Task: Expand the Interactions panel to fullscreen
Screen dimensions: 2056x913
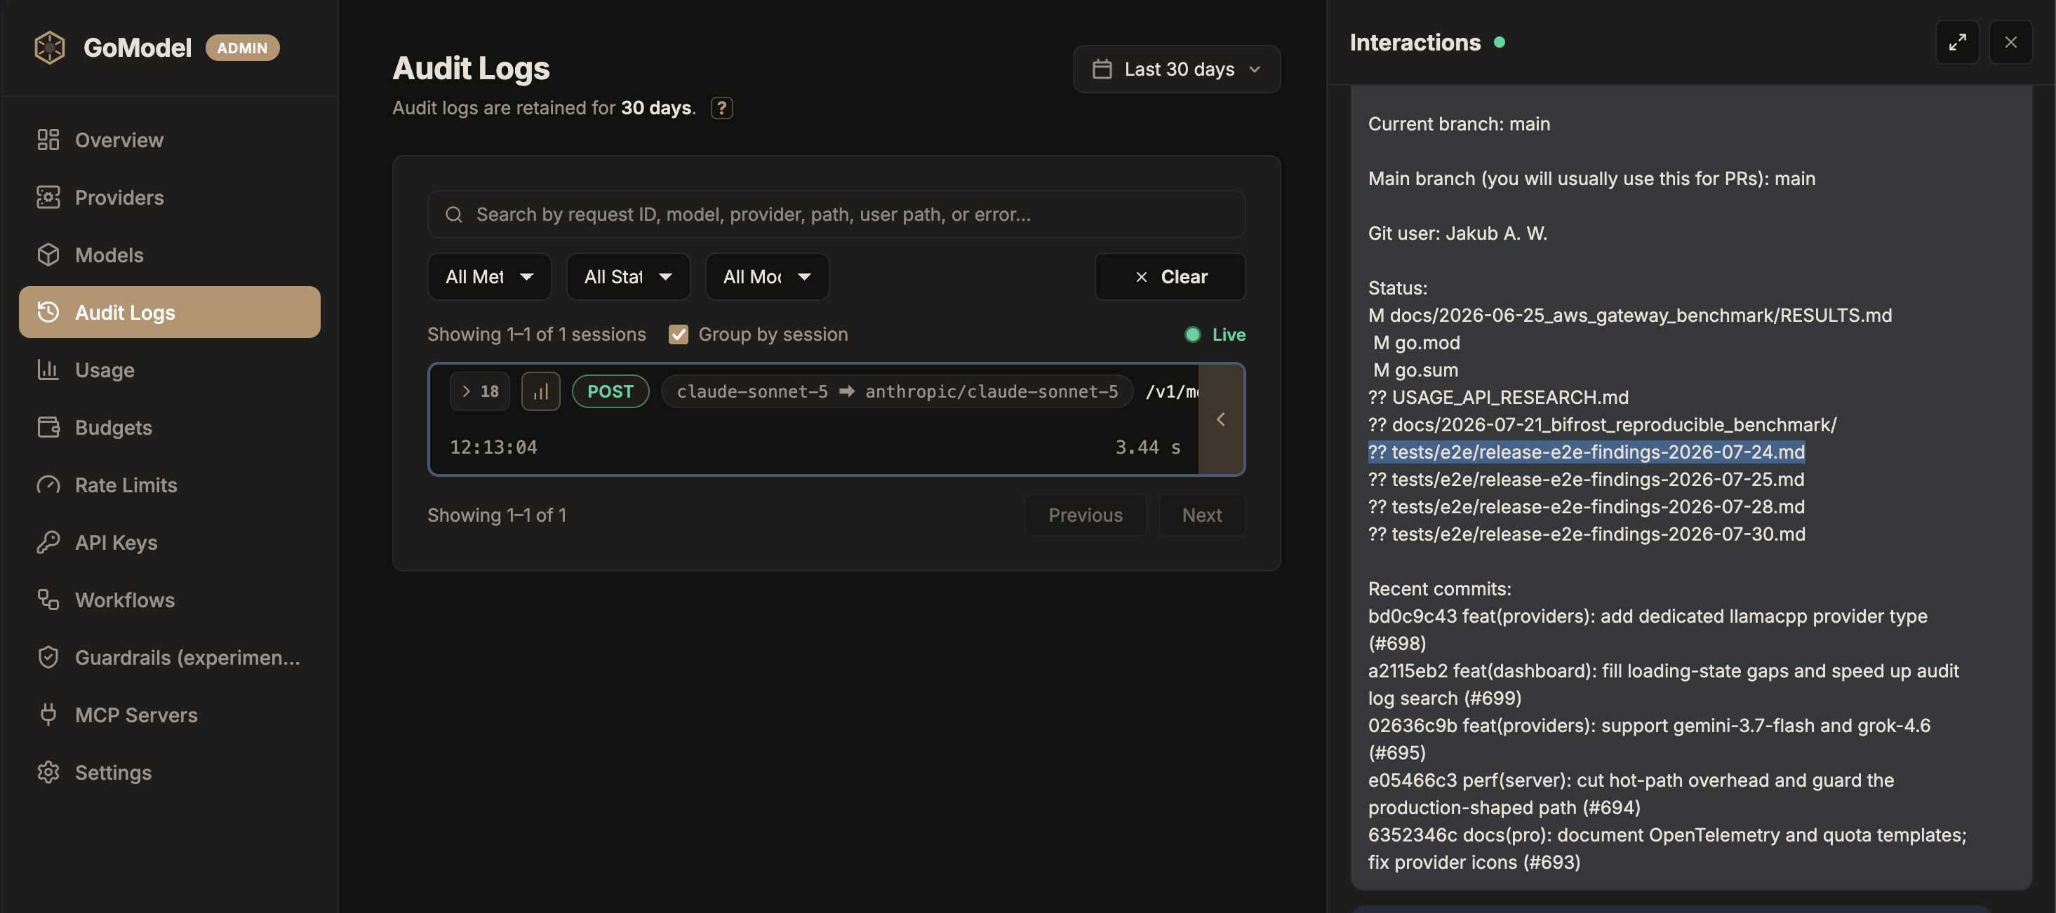Action: (1958, 42)
